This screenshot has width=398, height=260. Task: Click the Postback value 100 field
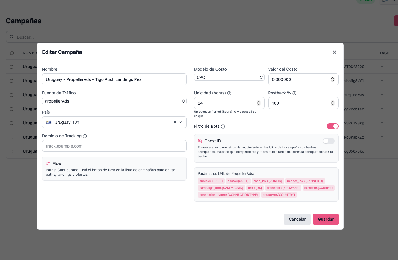(303, 103)
